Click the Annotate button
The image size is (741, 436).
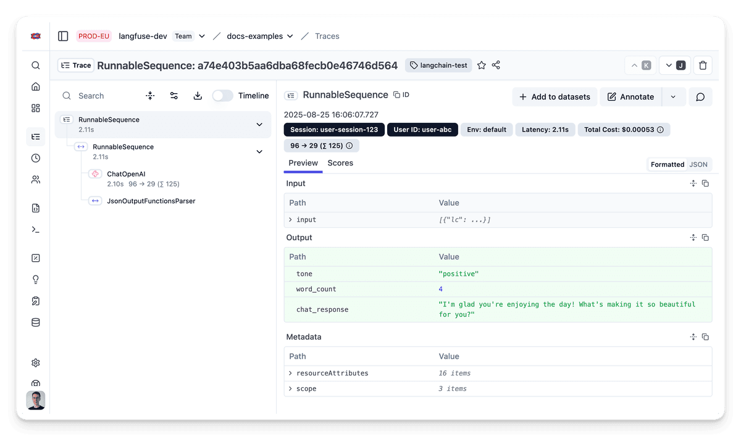coord(630,97)
